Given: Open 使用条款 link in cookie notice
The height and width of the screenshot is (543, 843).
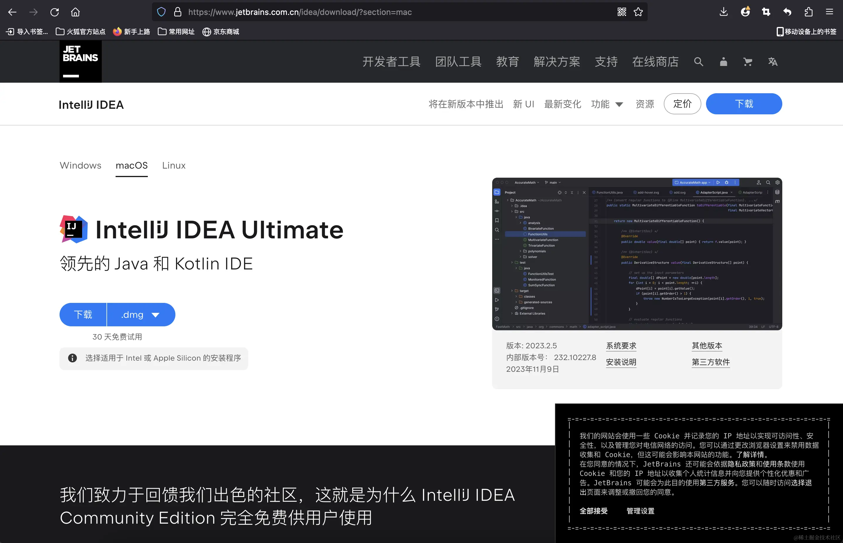Looking at the screenshot, I should 776,464.
